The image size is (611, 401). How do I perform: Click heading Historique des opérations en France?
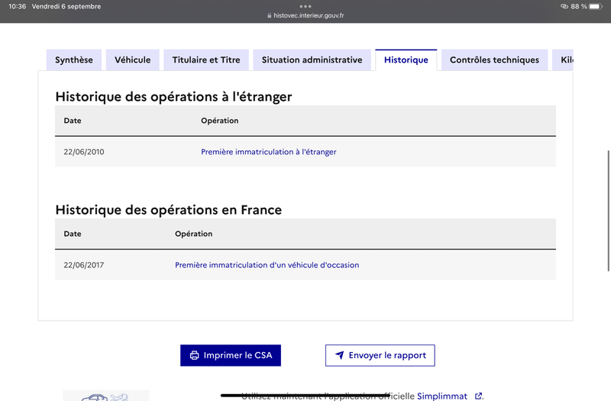click(168, 209)
